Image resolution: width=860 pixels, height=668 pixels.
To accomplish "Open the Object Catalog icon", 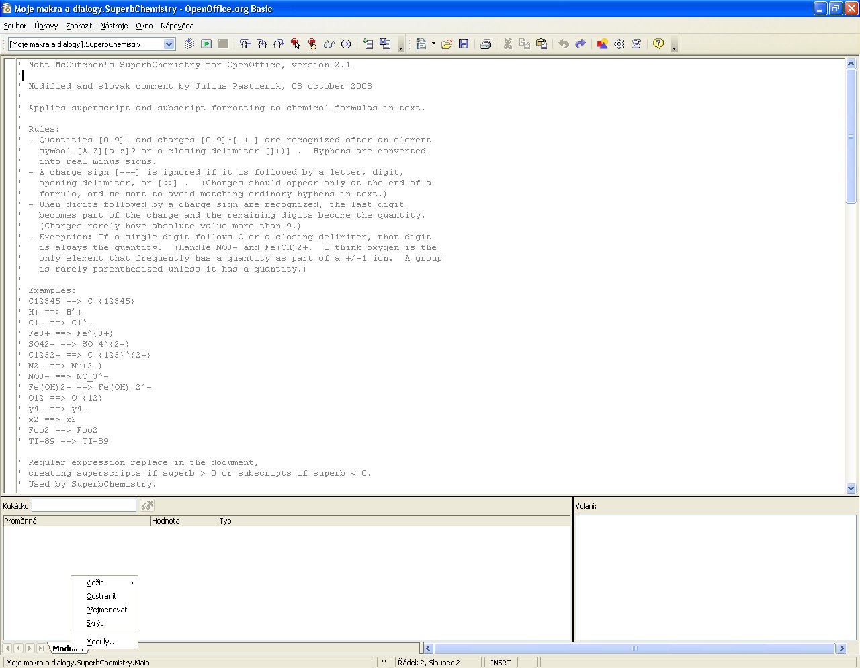I will (x=603, y=44).
